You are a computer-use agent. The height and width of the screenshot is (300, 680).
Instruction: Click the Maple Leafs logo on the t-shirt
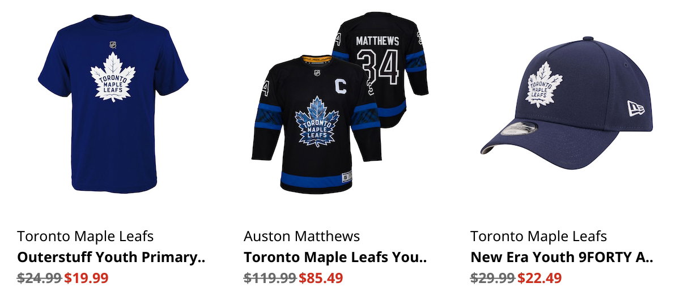click(x=113, y=77)
